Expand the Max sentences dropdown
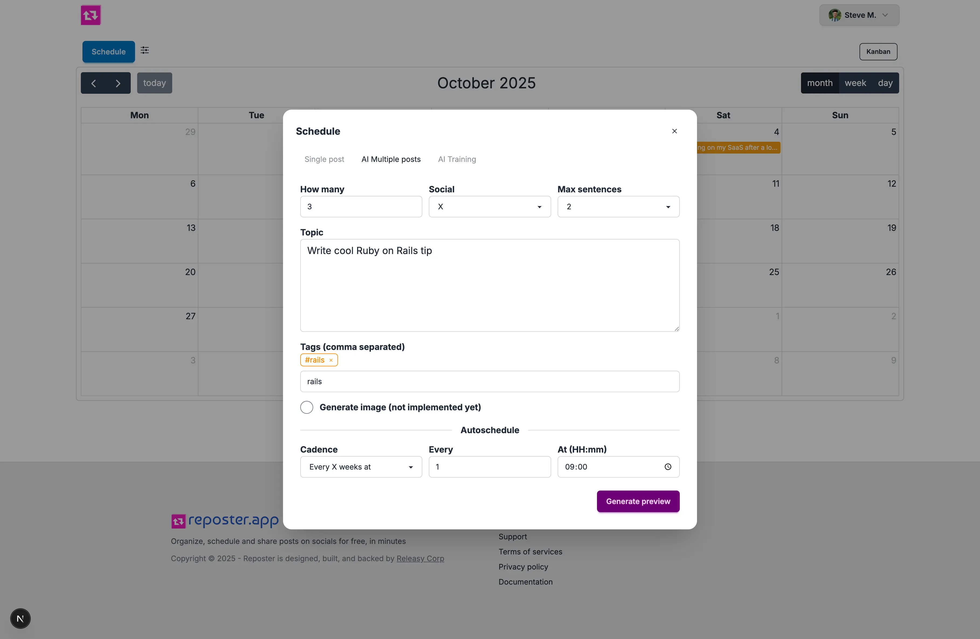The width and height of the screenshot is (980, 639). click(x=618, y=207)
